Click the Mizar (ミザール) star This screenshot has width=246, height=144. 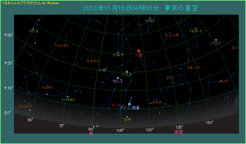(33, 29)
